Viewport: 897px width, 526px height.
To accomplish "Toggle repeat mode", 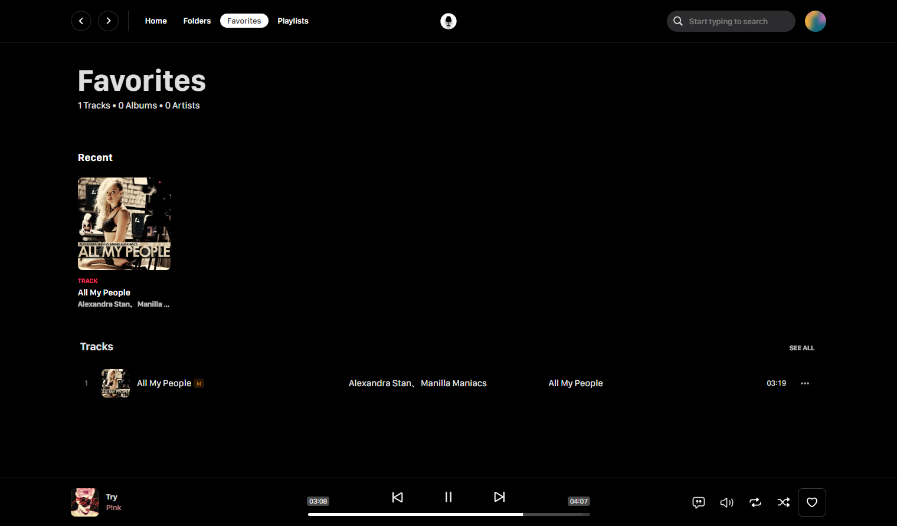I will (x=755, y=502).
